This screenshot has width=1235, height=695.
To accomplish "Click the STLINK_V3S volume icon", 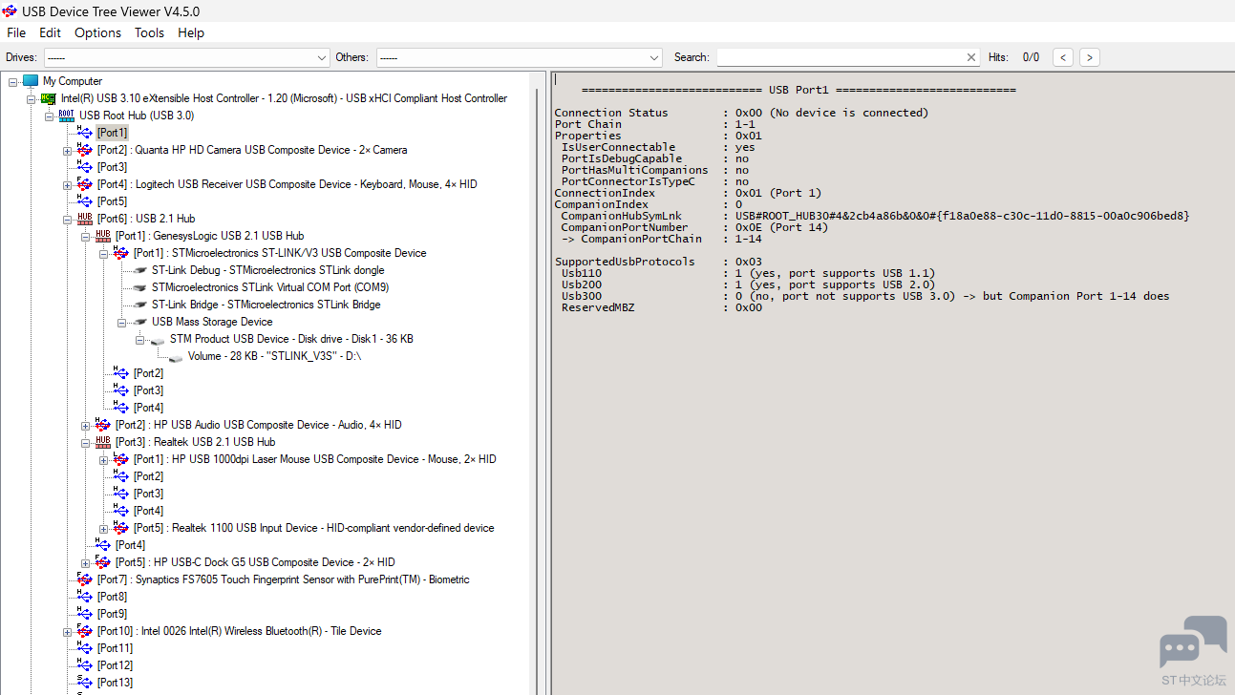I will click(x=176, y=357).
